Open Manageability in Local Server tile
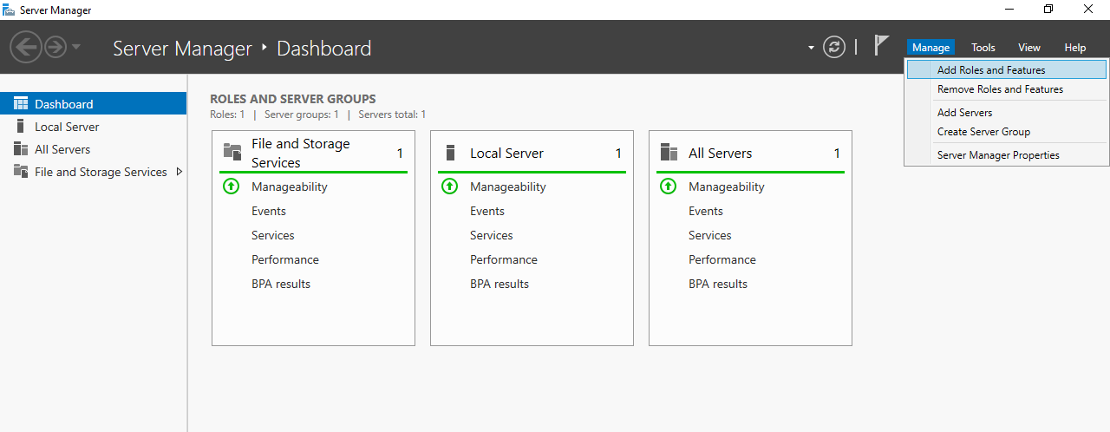This screenshot has height=432, width=1110. 508,187
